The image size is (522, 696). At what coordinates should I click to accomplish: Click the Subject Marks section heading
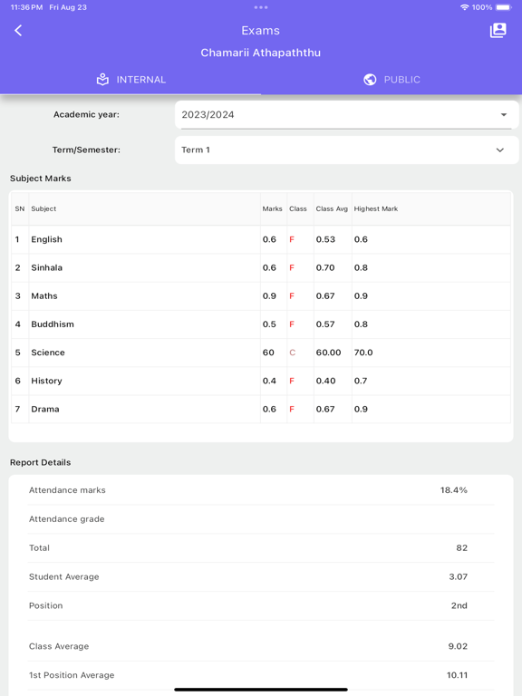(x=41, y=179)
